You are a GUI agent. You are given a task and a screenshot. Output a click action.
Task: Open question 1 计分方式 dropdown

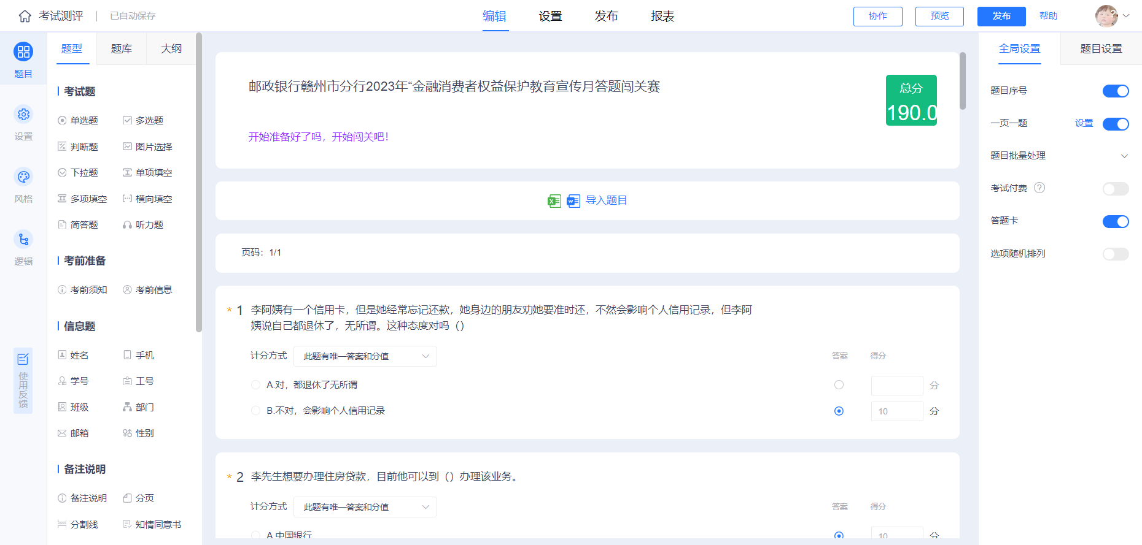365,356
